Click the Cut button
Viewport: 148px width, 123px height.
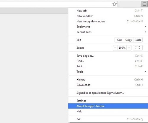119,40
